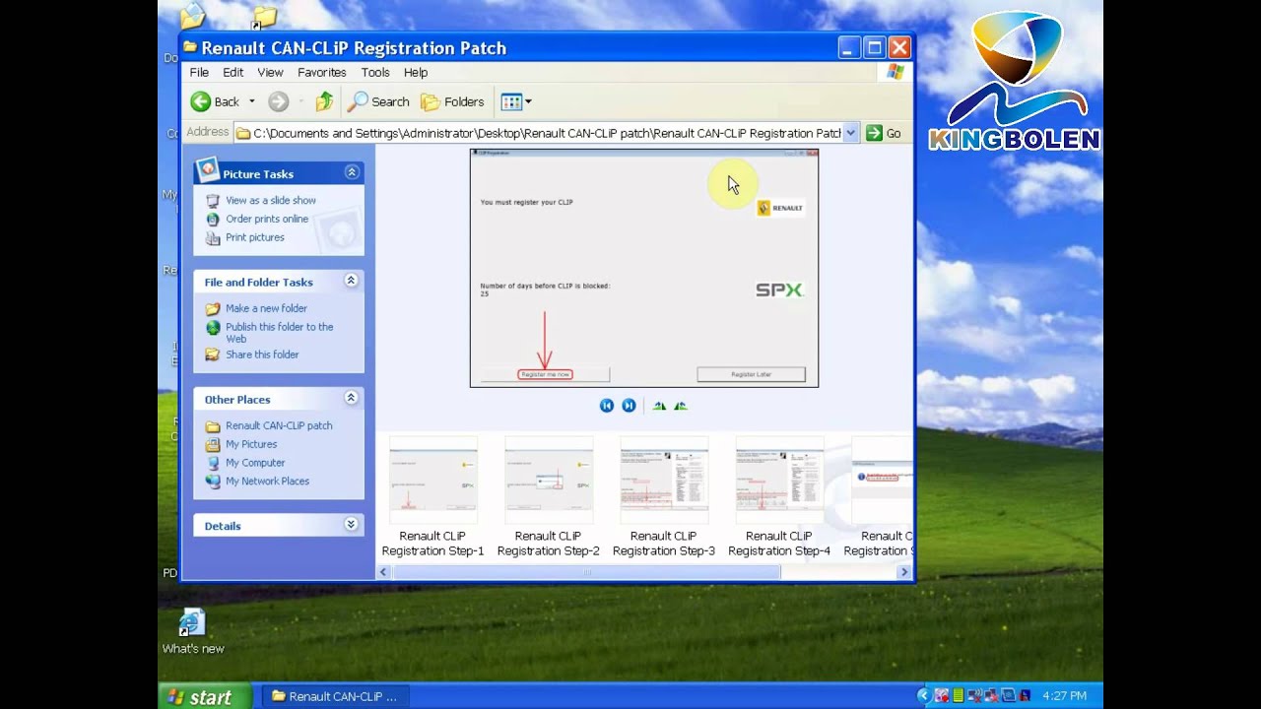Viewport: 1261px width, 709px height.
Task: Open the Help menu
Action: [x=416, y=72]
